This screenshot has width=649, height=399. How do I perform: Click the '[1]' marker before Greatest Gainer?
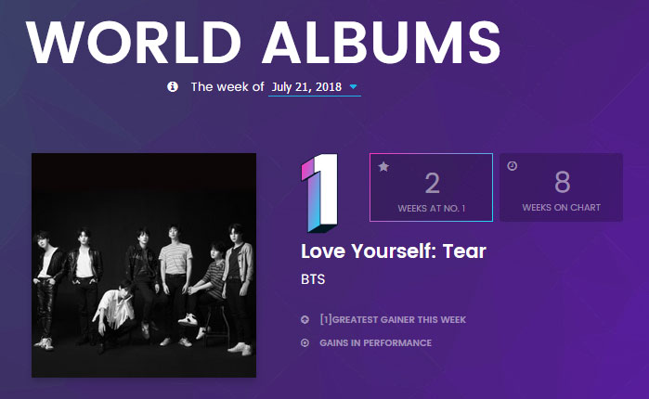pos(325,320)
